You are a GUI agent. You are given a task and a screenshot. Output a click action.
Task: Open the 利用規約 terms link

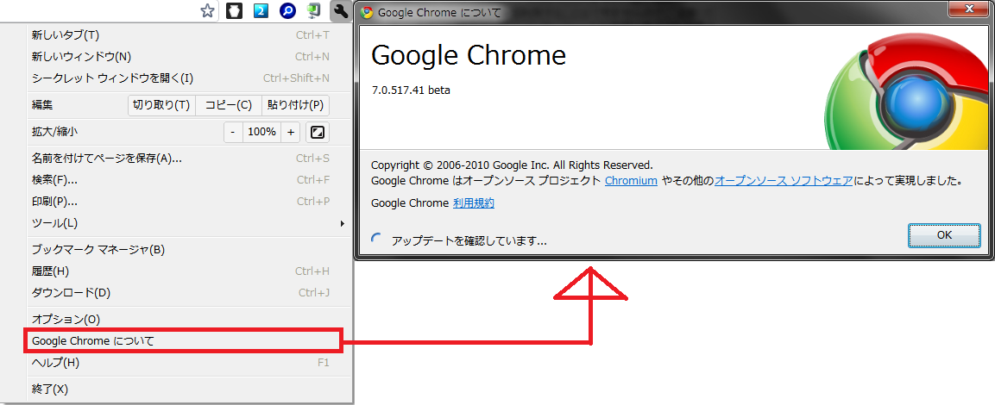point(474,203)
